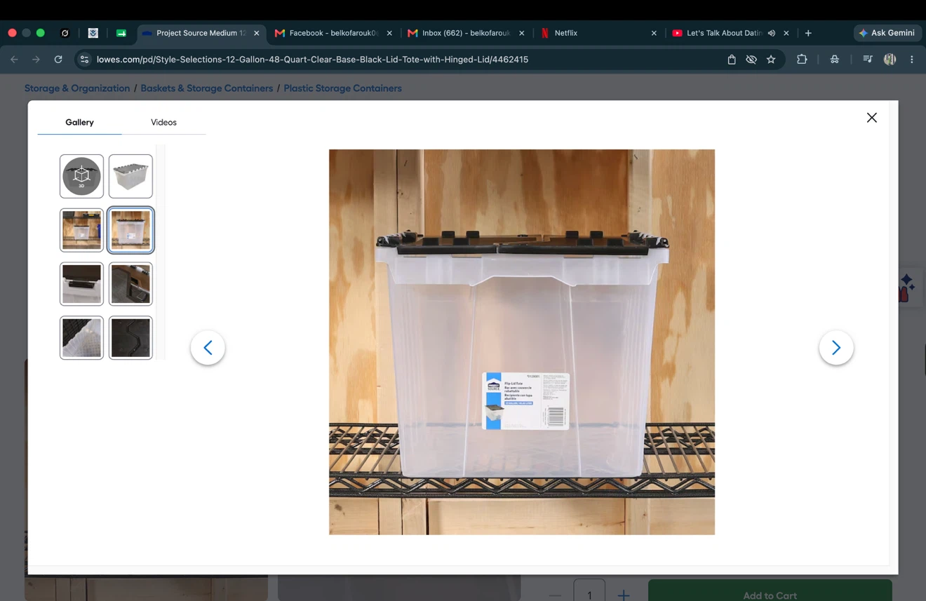Click the main tote product image
Viewport: 926px width, 601px height.
522,342
